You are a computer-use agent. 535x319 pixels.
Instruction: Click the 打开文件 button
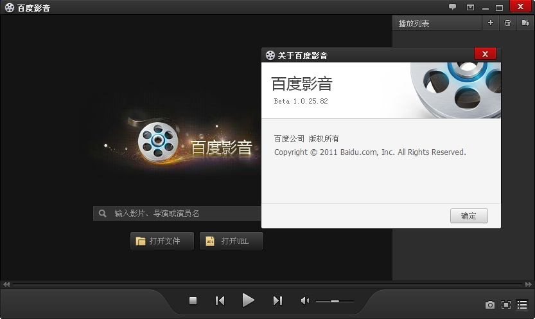click(x=162, y=241)
